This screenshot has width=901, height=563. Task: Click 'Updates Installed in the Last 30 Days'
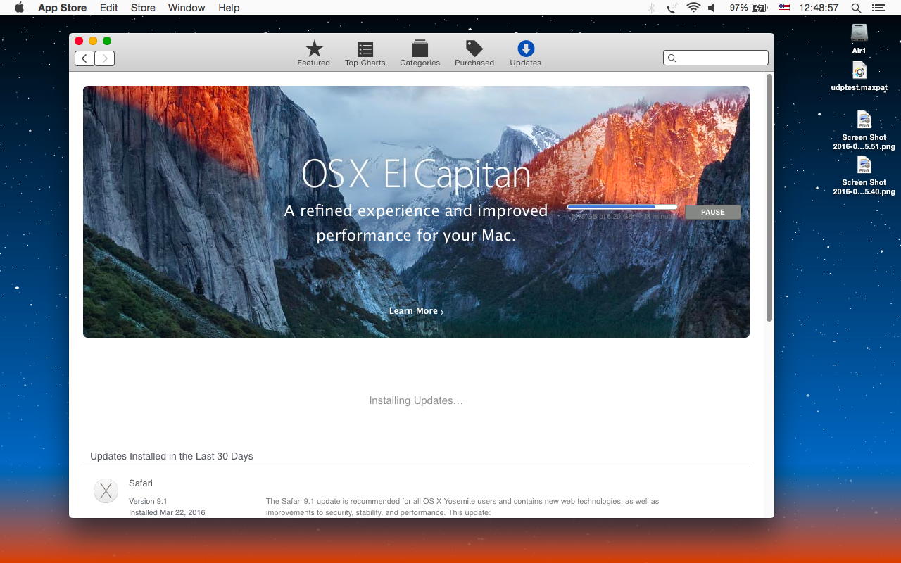tap(172, 456)
